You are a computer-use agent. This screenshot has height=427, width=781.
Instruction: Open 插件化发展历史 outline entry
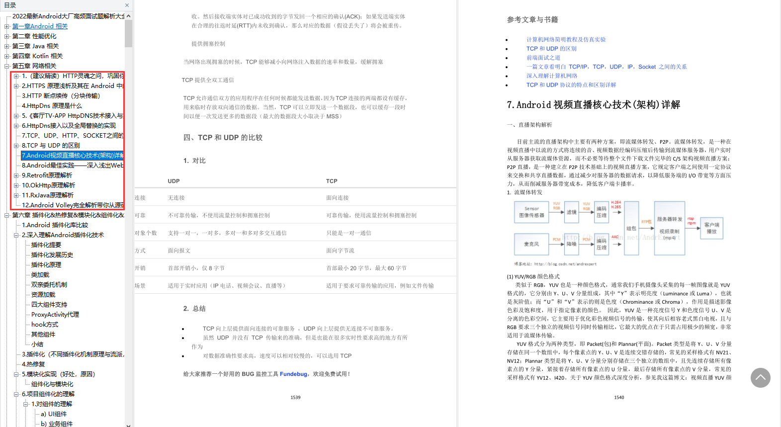coord(52,255)
